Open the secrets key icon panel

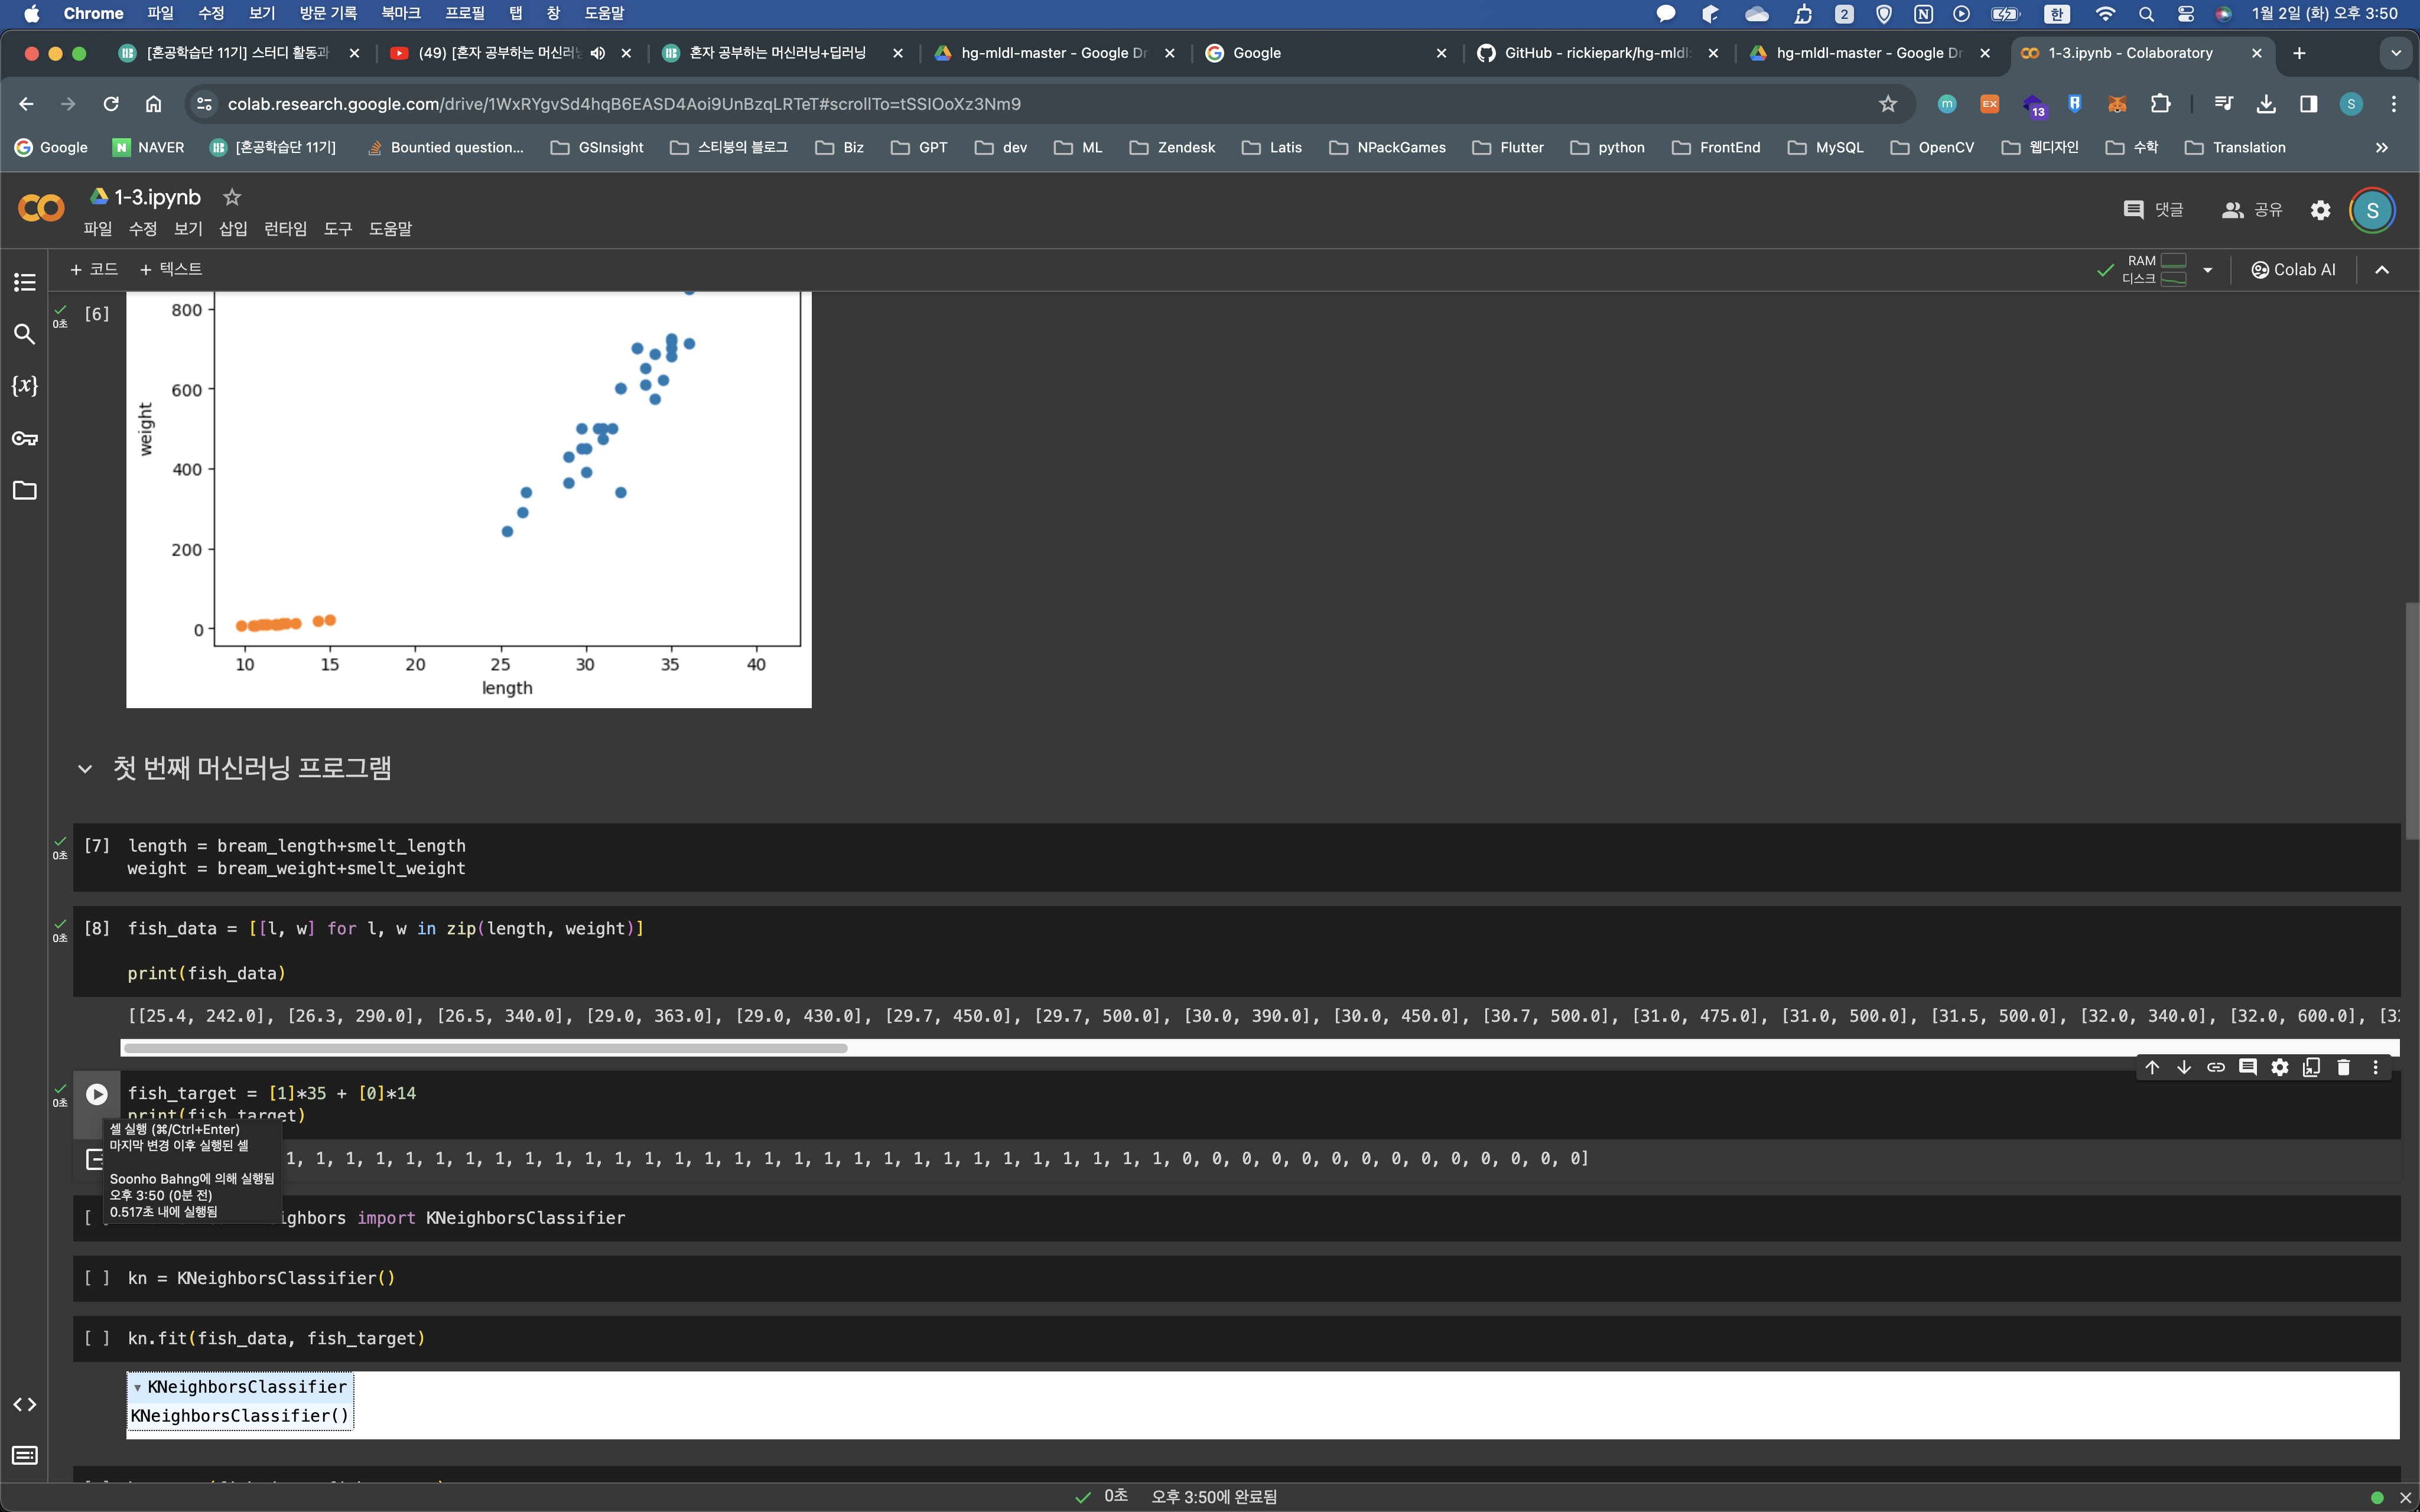24,438
